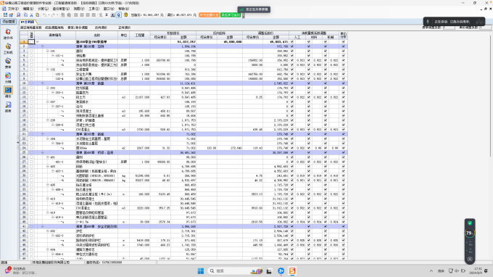This screenshot has width=493, height=277.
Task: Click the save icon in toolbar
Action: [5, 15]
